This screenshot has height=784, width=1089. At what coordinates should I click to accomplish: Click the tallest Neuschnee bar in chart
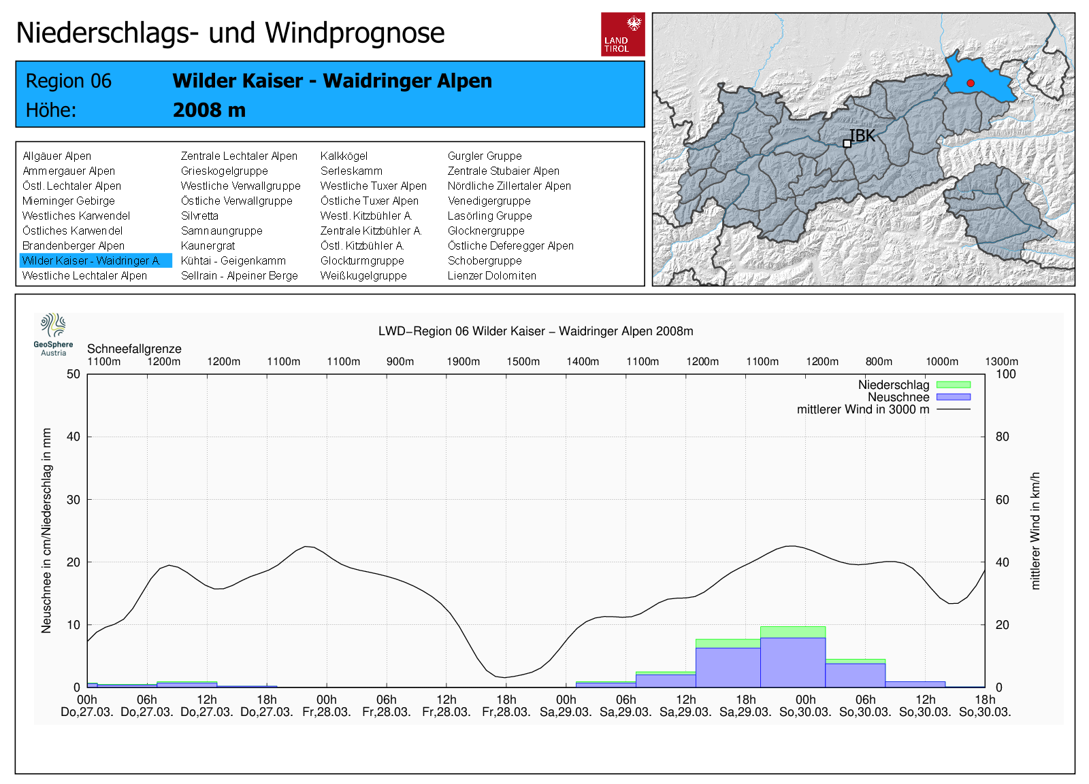coord(793,662)
